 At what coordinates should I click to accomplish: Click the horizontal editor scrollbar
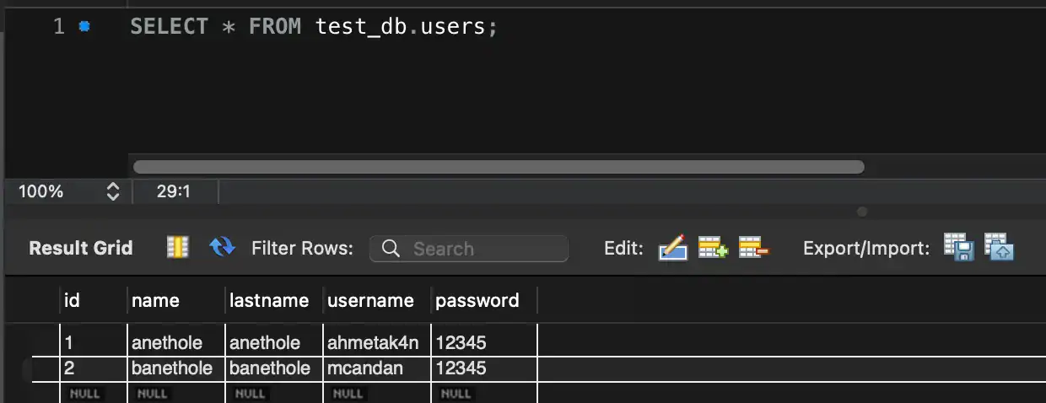pyautogui.click(x=499, y=167)
